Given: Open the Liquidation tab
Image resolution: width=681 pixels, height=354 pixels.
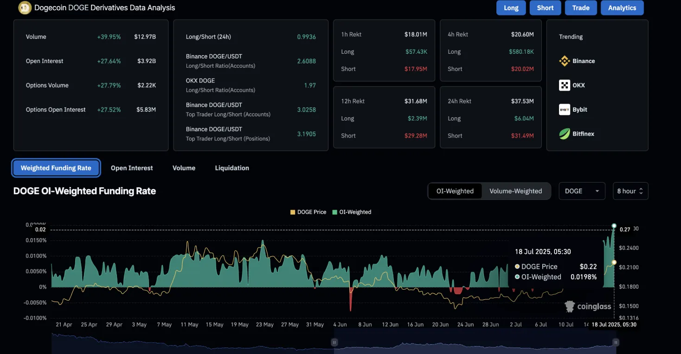Looking at the screenshot, I should [x=232, y=168].
